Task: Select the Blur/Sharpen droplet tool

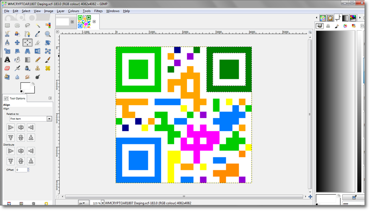Action: [17, 77]
